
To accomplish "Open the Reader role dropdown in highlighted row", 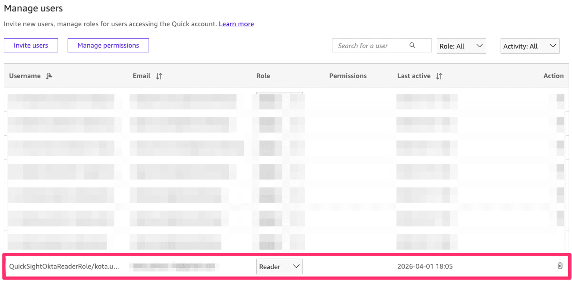I will click(x=280, y=267).
